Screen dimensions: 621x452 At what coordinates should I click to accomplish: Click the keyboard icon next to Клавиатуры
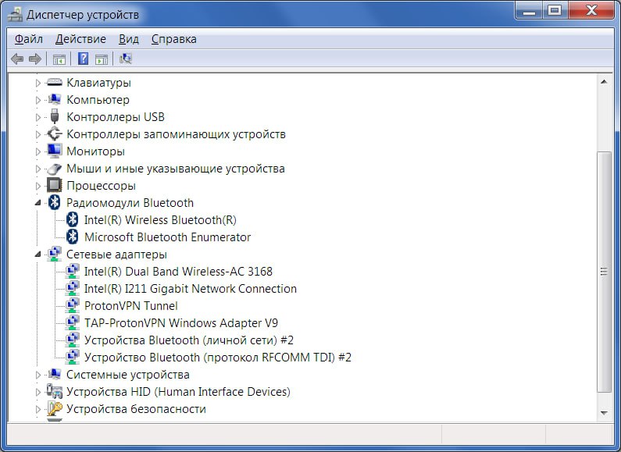[x=54, y=82]
